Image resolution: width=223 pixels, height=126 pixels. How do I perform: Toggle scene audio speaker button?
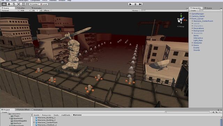click(x=41, y=10)
